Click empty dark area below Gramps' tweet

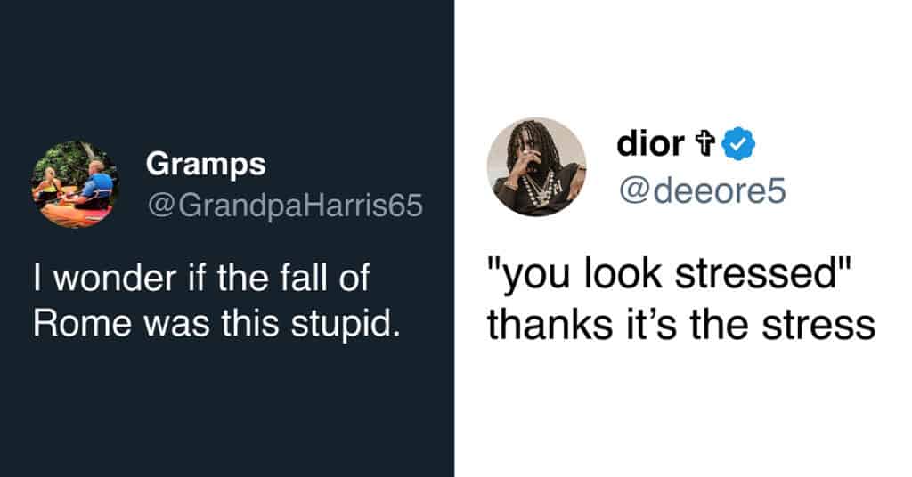tap(227, 409)
